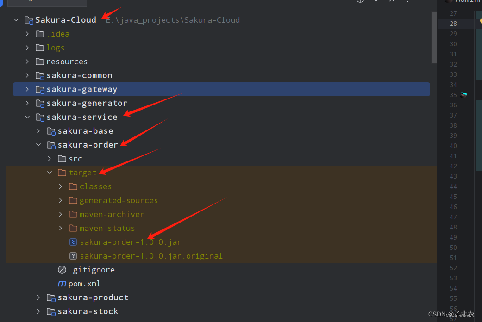Collapse the sakura-order module chevron
Image resolution: width=482 pixels, height=322 pixels.
pyautogui.click(x=38, y=145)
